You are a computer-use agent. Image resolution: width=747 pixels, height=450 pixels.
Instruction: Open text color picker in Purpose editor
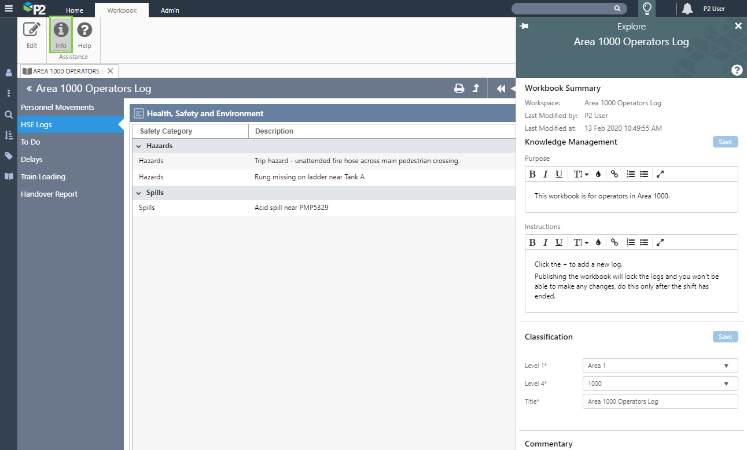[x=598, y=174]
